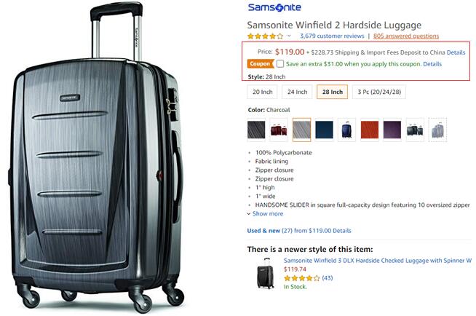Click the Samsonite brand logo
This screenshot has height=316, width=476.
pyautogui.click(x=274, y=7)
